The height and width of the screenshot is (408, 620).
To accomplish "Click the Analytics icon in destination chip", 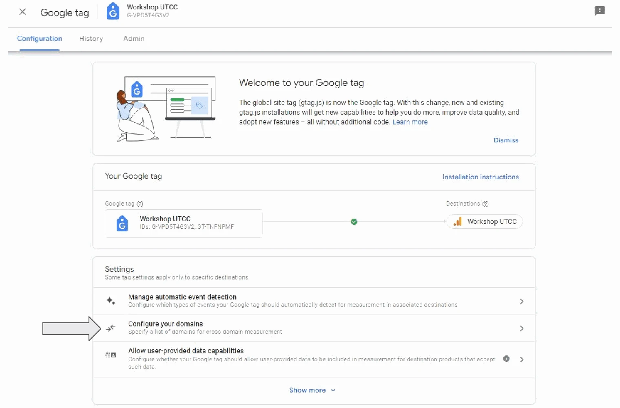I will [458, 222].
